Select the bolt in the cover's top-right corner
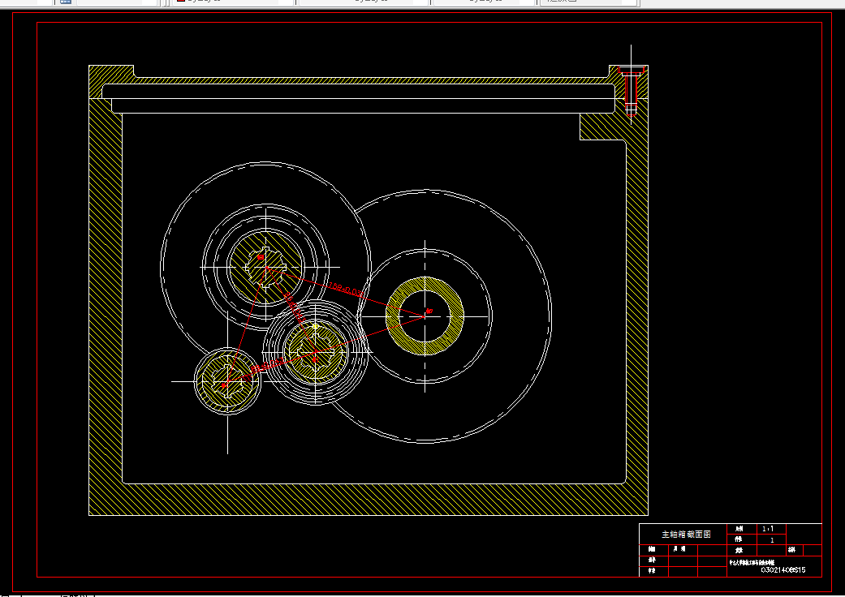The image size is (845, 597). (x=631, y=91)
